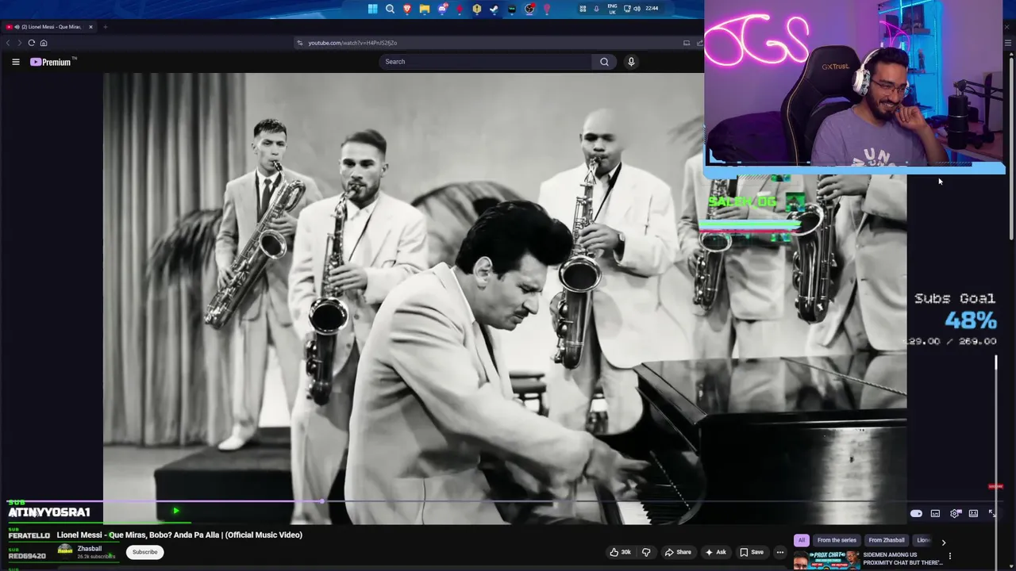Open the Windows Start menu

coord(373,9)
